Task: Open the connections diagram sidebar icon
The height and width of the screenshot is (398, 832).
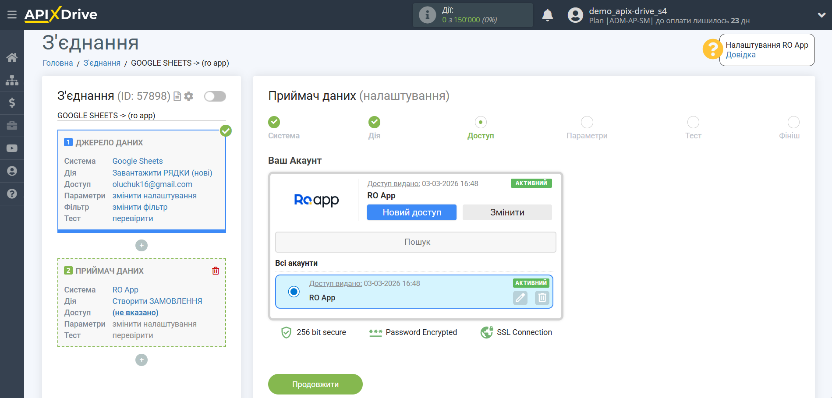Action: coord(12,80)
